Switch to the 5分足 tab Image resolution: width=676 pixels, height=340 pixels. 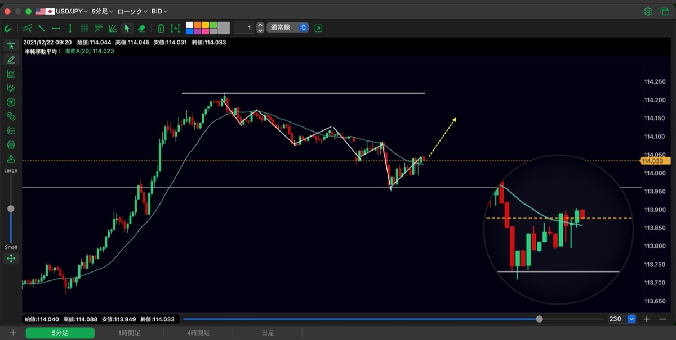tap(60, 333)
